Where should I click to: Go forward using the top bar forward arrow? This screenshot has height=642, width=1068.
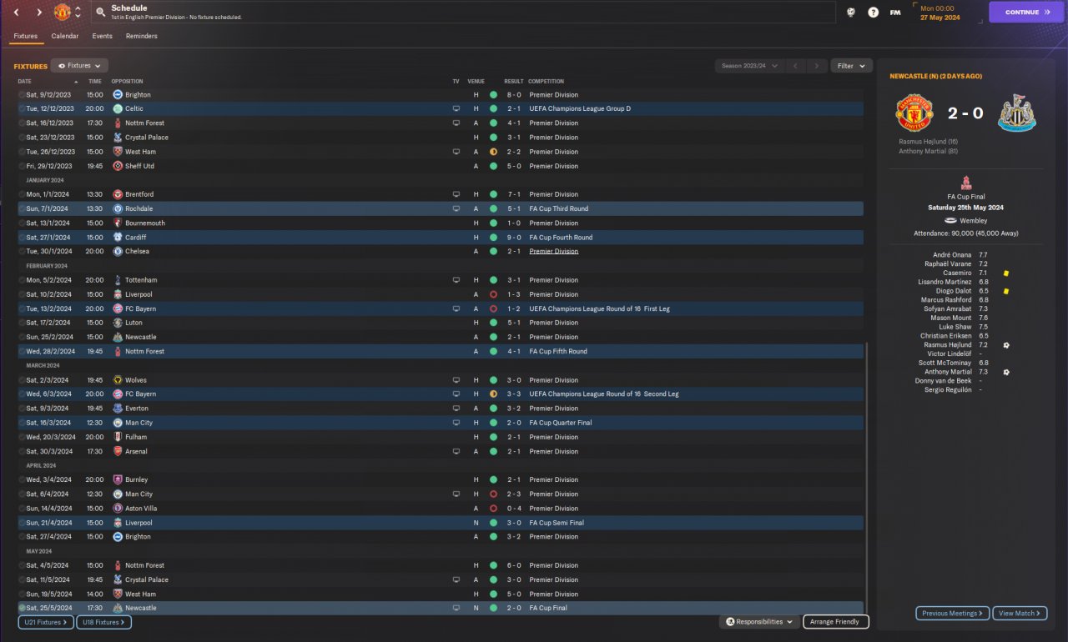(x=39, y=13)
